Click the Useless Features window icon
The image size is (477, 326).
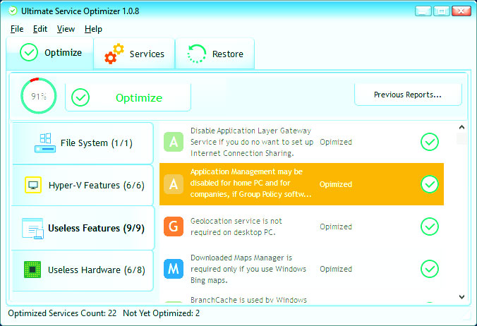coord(32,228)
